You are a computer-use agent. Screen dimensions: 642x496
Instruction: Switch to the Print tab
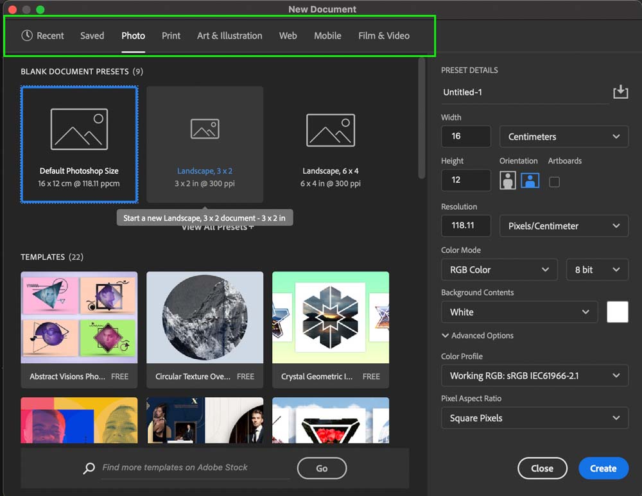tap(171, 35)
